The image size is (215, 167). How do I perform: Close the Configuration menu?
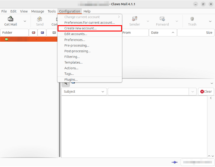(x=70, y=11)
